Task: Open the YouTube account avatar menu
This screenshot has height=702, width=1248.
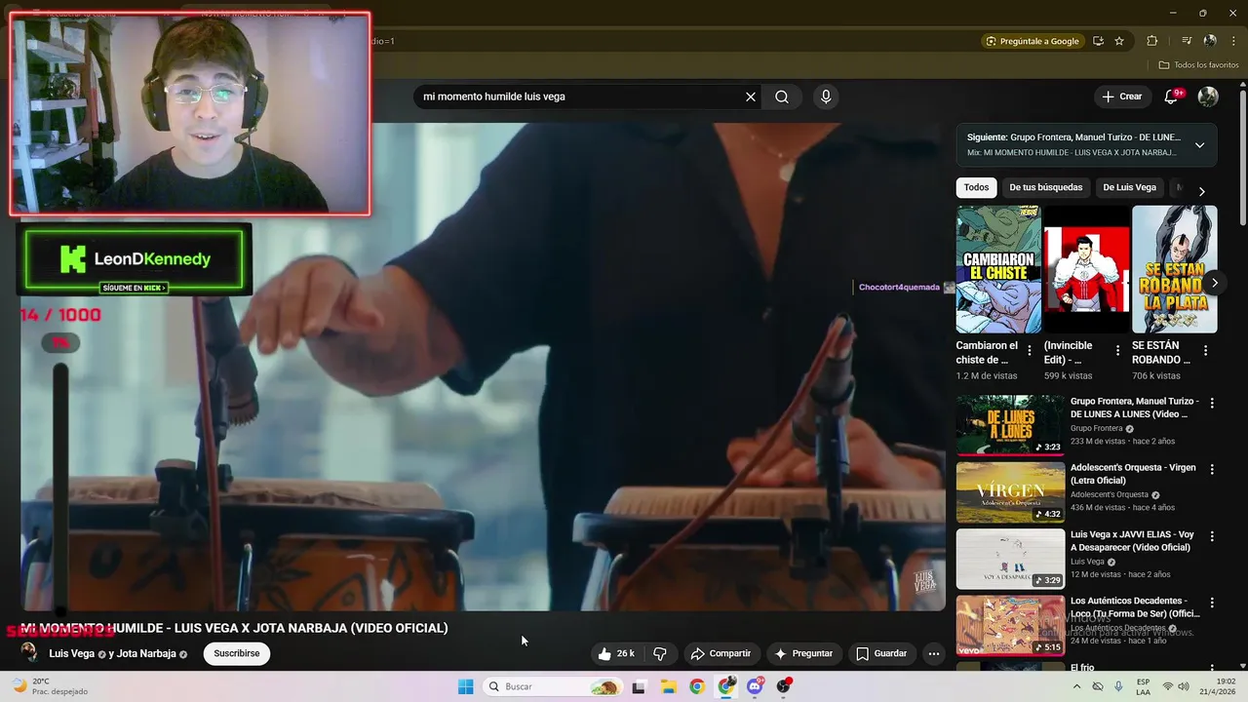Action: click(x=1208, y=97)
